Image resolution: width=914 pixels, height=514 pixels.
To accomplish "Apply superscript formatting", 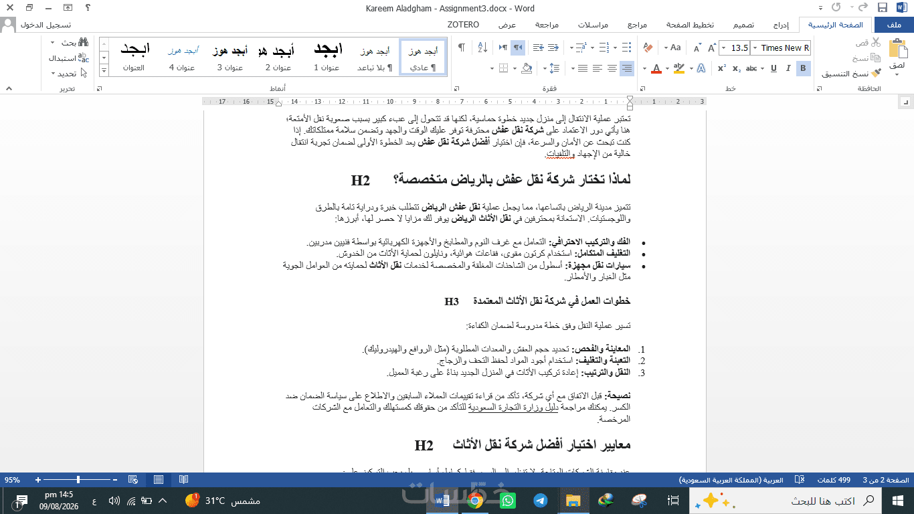I will (722, 68).
